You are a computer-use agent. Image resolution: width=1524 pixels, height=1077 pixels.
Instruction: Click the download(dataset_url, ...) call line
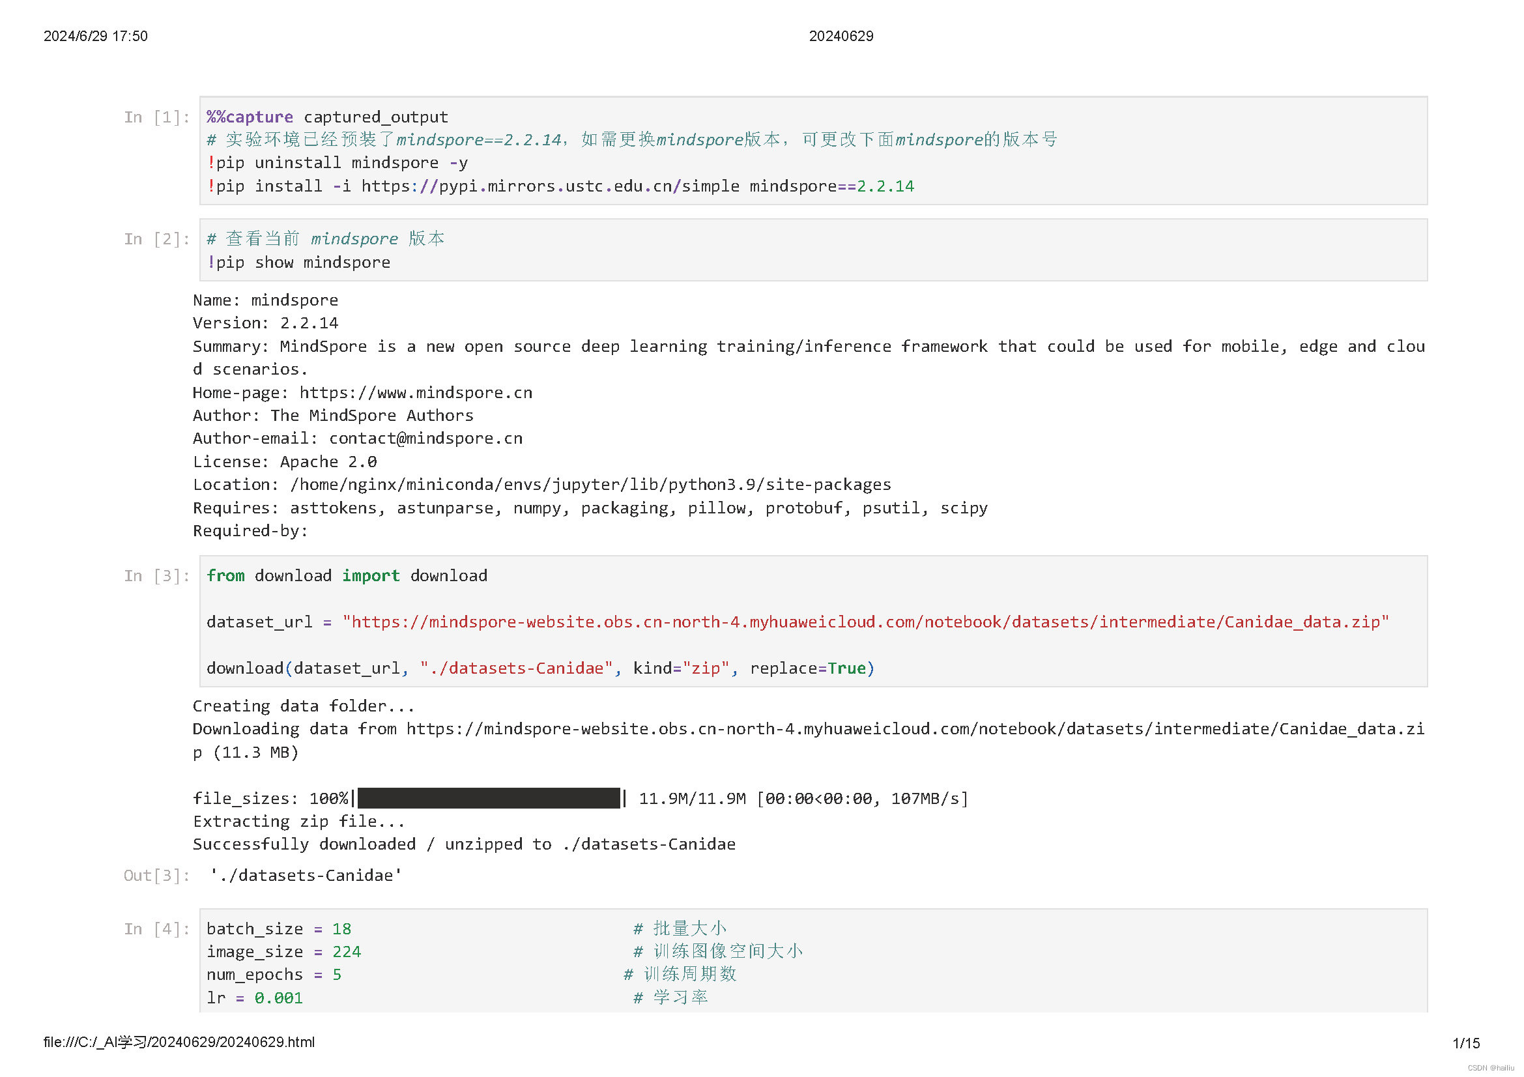[x=540, y=669]
